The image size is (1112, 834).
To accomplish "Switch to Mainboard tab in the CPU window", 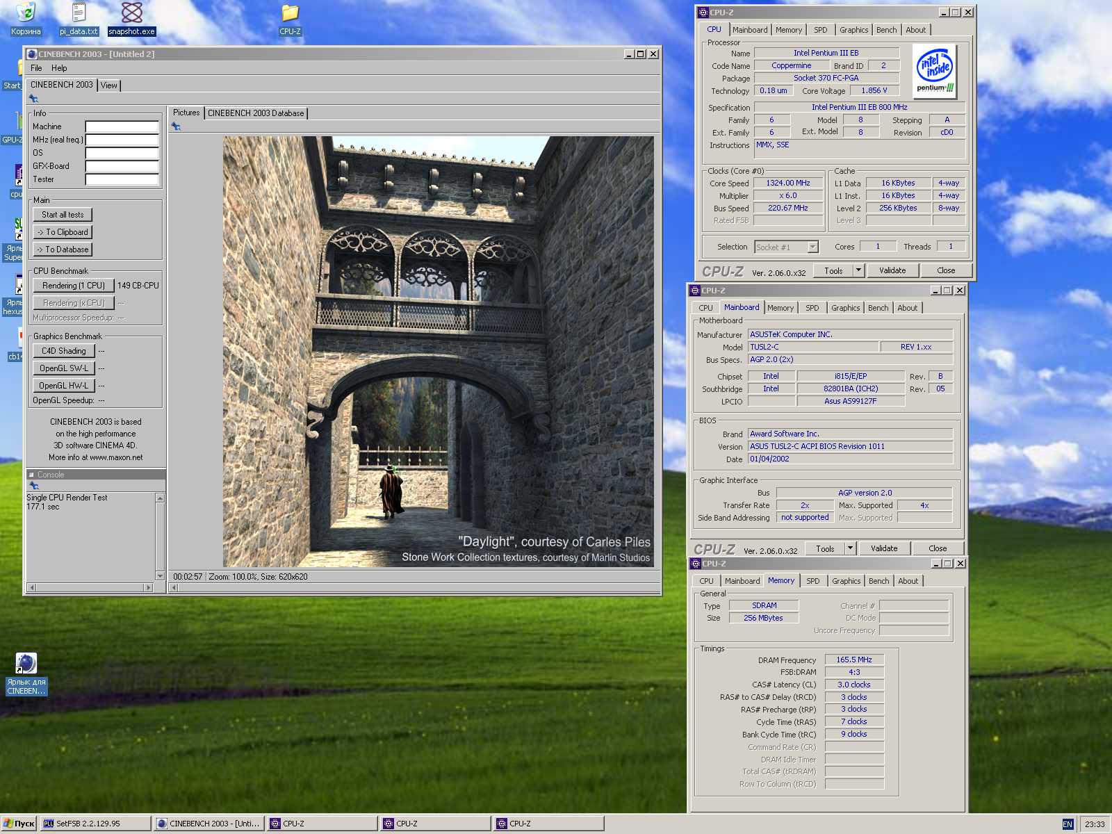I will point(750,30).
